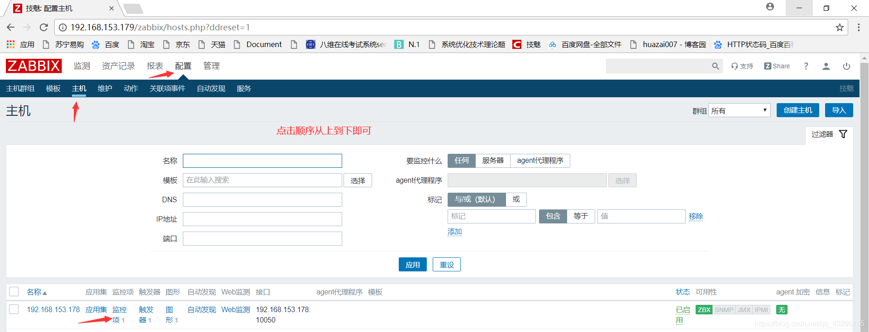Tick the checkbox for host 192.168.153.178

pyautogui.click(x=14, y=309)
